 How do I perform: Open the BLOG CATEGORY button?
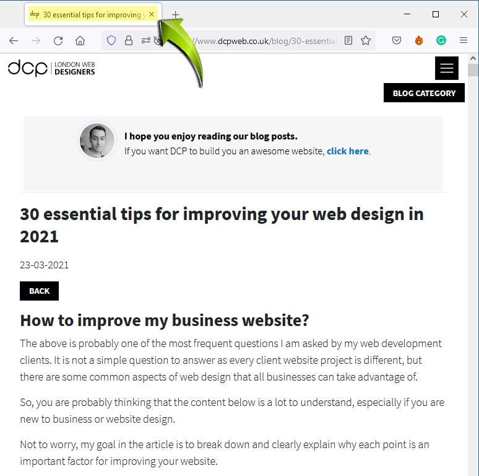tap(424, 93)
